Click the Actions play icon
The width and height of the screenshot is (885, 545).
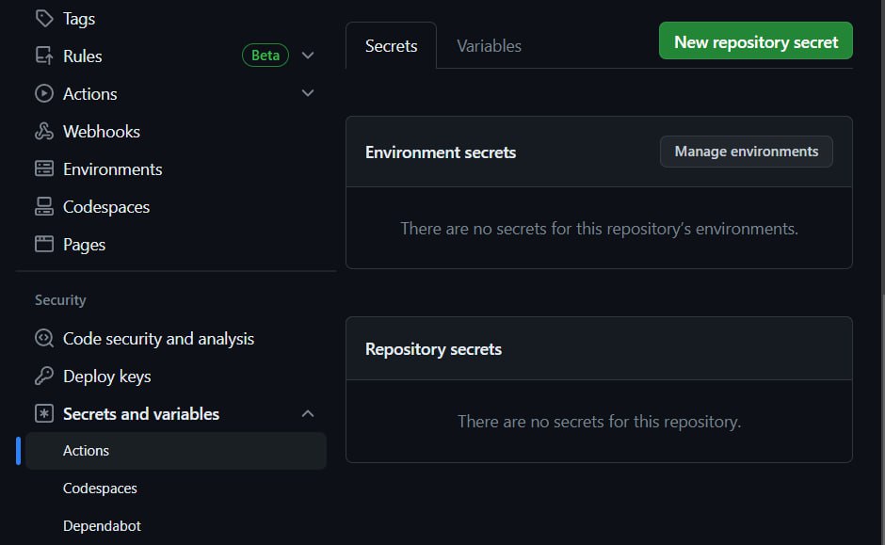(44, 94)
